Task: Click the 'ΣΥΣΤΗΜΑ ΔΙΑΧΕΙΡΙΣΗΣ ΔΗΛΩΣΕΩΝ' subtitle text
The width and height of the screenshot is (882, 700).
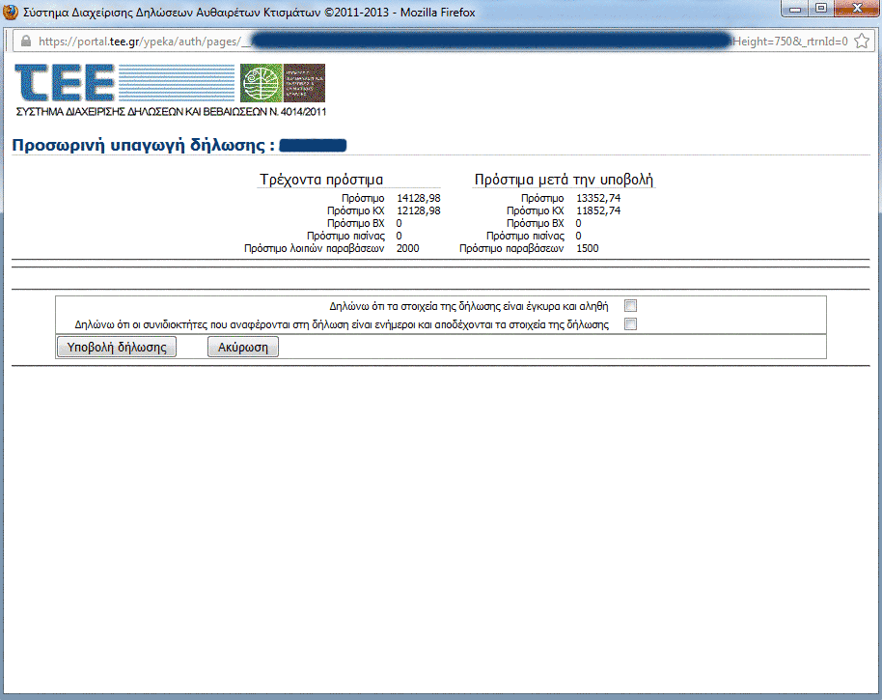Action: (169, 112)
